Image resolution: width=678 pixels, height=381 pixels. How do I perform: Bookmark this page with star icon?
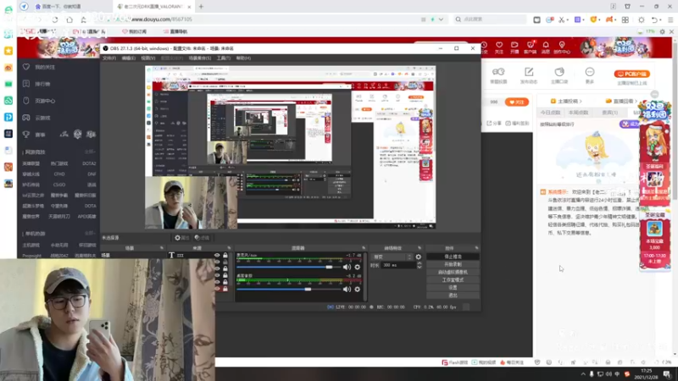[x=83, y=19]
